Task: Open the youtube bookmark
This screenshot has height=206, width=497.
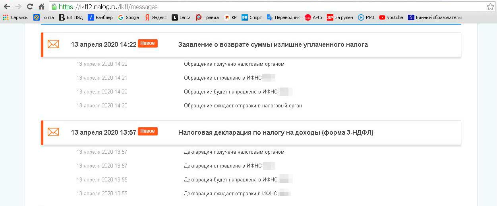Action: tap(391, 17)
